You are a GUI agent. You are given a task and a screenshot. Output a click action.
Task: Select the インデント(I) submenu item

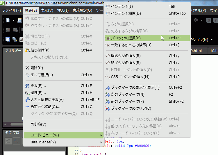click(147, 6)
